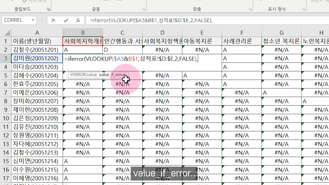
Task: Click value_if_error in IFERROR tooltip
Action: pyautogui.click(x=112, y=75)
